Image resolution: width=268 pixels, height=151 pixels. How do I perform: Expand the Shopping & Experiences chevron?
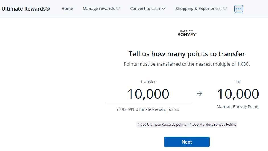pyautogui.click(x=225, y=9)
